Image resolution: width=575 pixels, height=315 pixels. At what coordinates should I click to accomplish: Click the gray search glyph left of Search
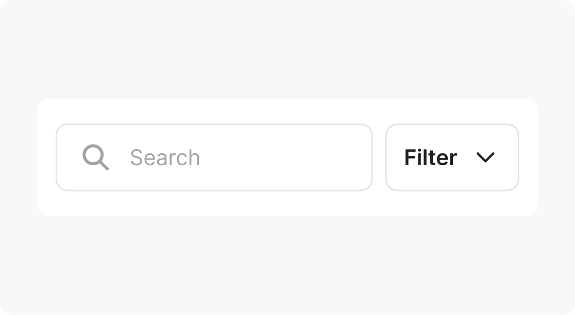coord(95,157)
